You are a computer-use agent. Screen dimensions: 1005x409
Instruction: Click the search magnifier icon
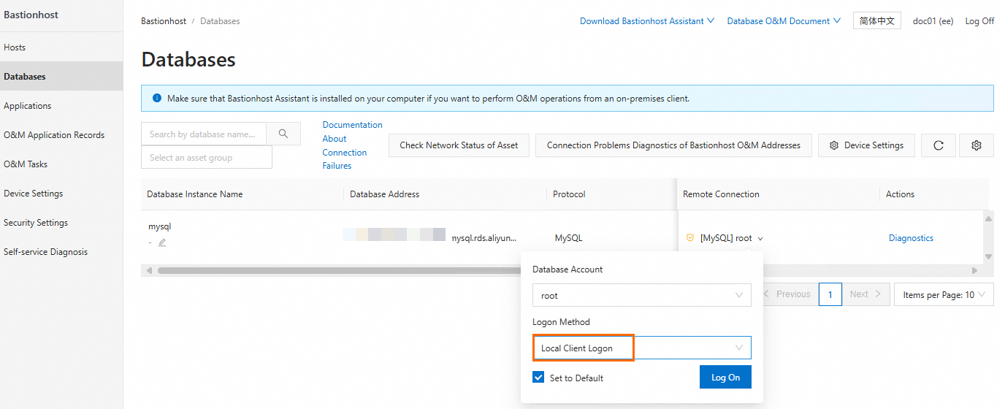[x=283, y=134]
